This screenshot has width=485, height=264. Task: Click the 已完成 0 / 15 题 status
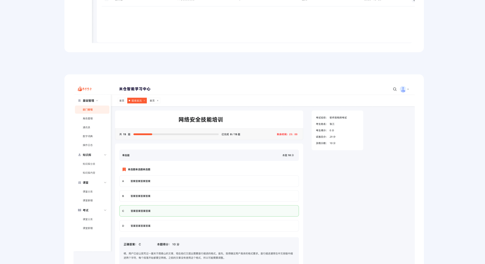231,134
